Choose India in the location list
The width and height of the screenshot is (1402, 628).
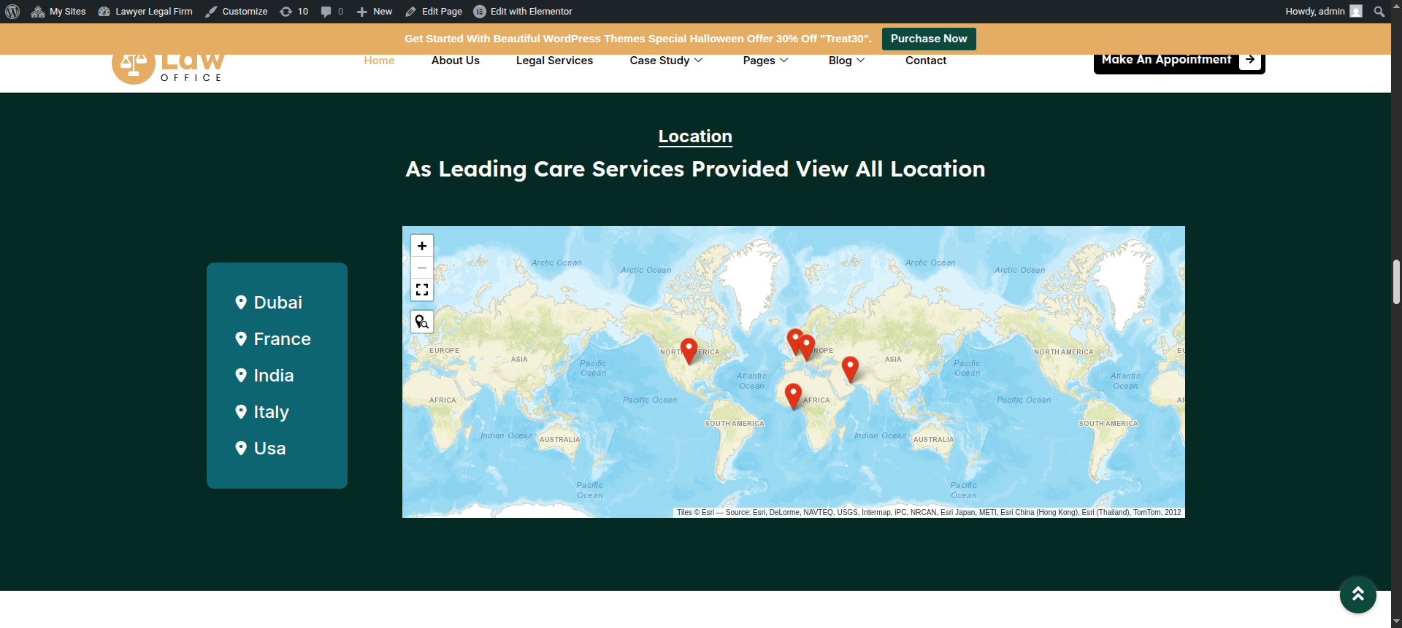click(x=273, y=376)
